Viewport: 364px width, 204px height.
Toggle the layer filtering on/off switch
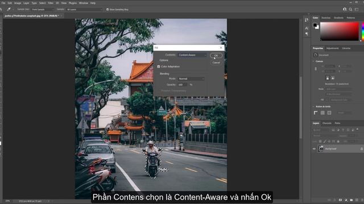357,129
